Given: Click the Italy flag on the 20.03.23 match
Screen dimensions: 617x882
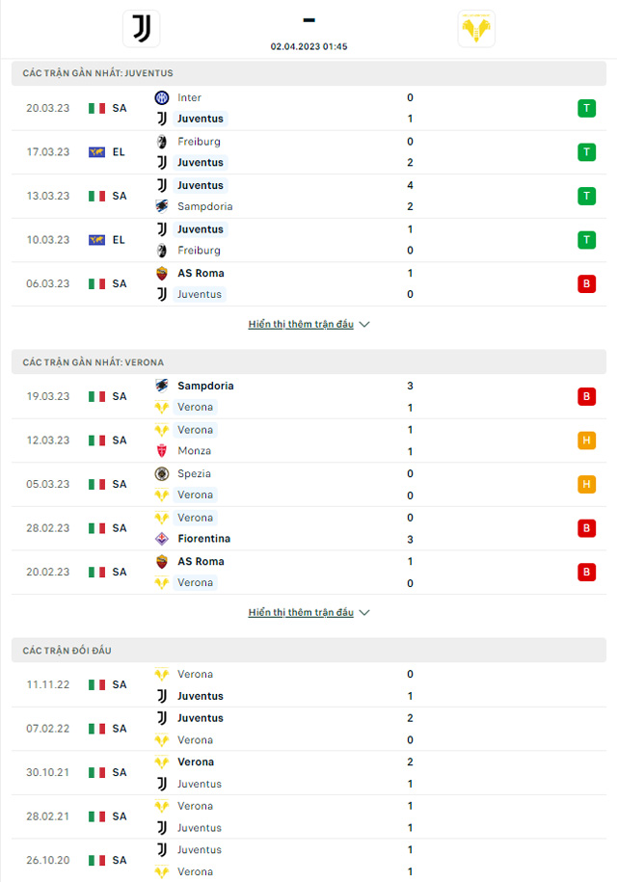Looking at the screenshot, I should pyautogui.click(x=96, y=108).
